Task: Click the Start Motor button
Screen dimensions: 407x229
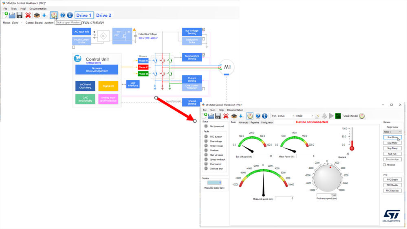Action: [392, 137]
